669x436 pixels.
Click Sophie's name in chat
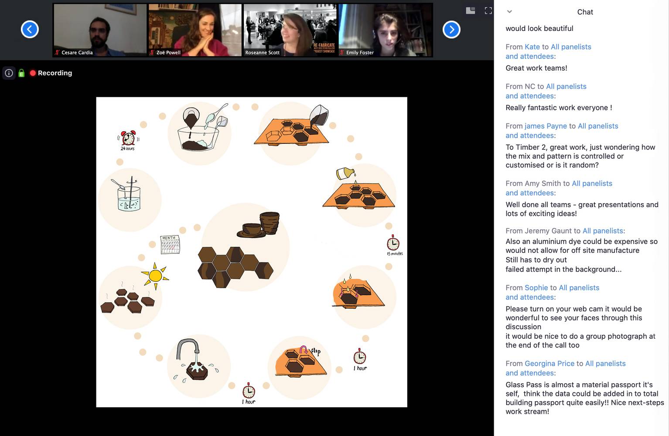click(536, 288)
